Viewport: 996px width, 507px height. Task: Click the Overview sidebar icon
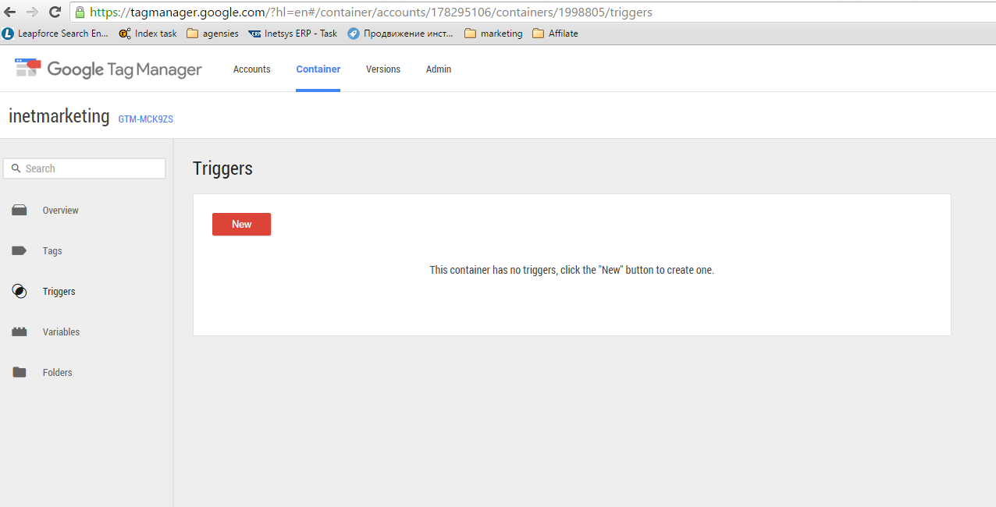[x=20, y=211]
